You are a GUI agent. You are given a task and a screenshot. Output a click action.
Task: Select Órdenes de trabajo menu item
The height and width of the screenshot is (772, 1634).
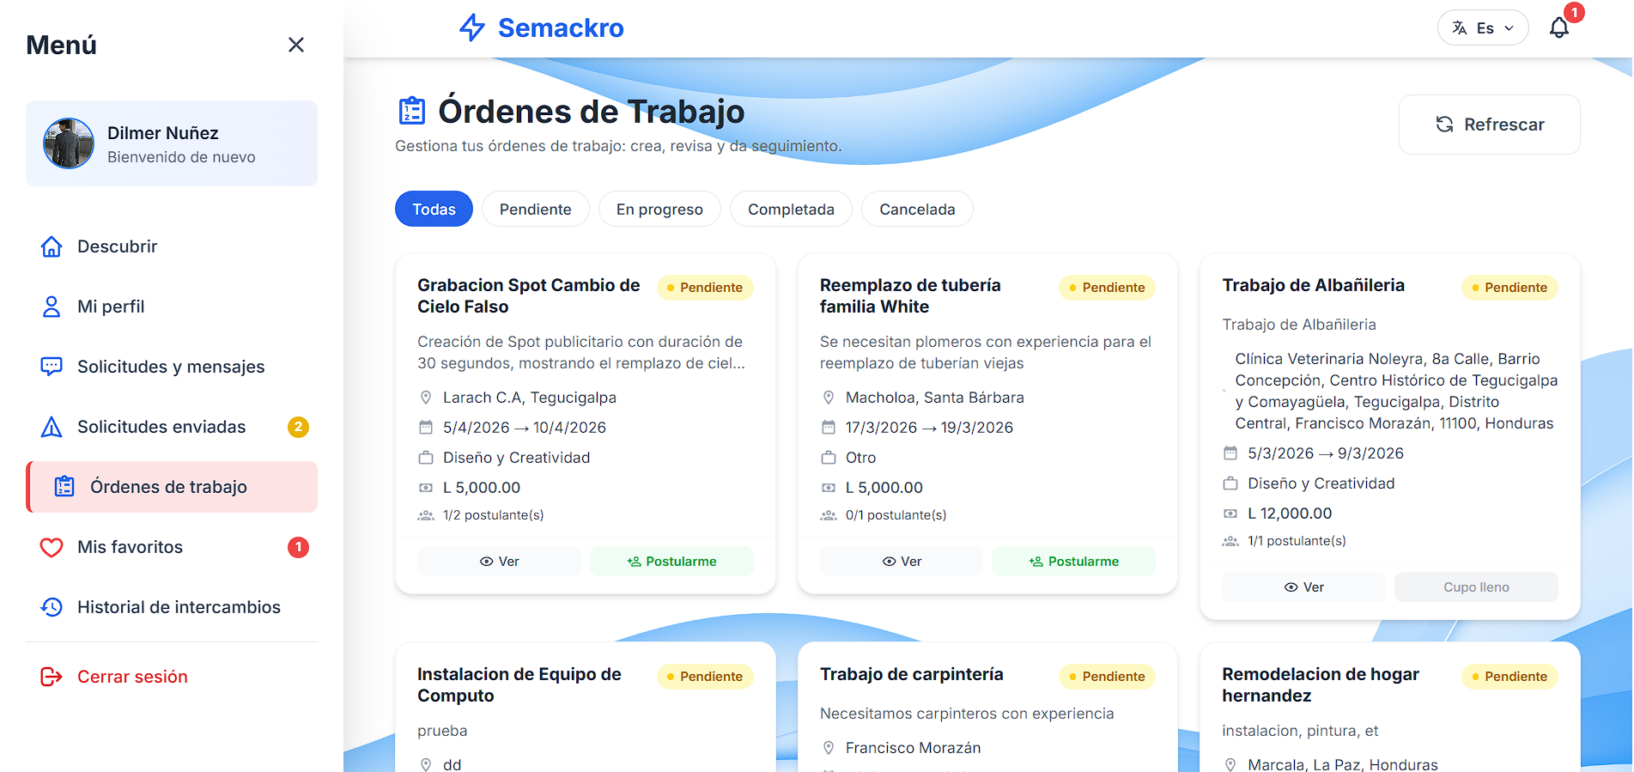coord(172,487)
